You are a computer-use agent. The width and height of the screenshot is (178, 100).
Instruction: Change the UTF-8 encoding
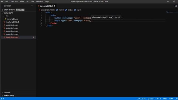point(159,99)
